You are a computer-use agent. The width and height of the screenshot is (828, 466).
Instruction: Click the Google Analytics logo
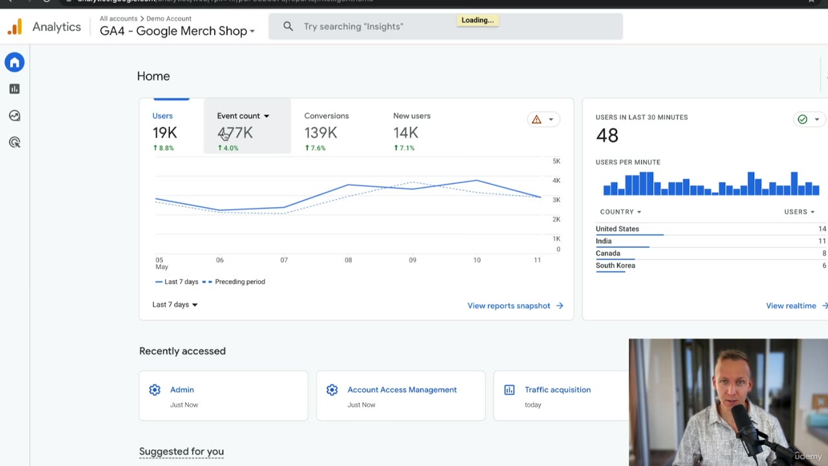point(15,27)
